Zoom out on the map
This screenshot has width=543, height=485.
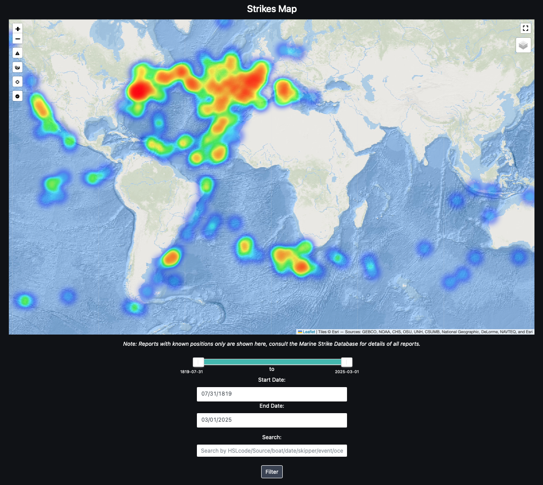[17, 39]
